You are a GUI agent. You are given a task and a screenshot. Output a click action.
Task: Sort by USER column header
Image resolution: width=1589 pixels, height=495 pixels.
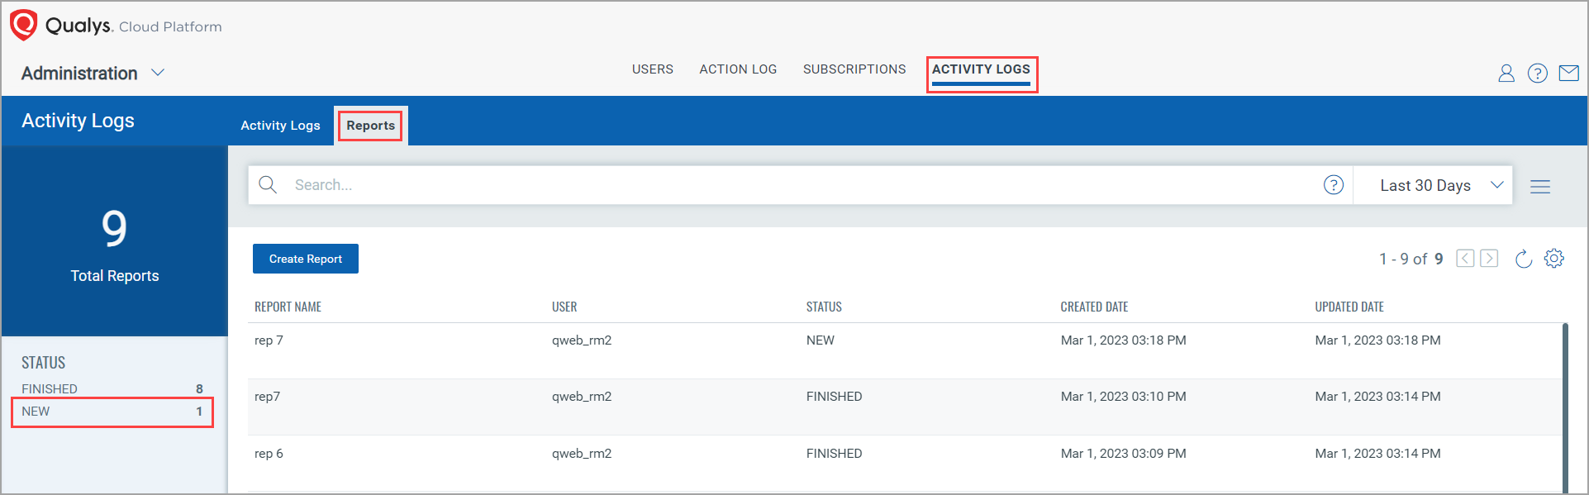pyautogui.click(x=564, y=307)
